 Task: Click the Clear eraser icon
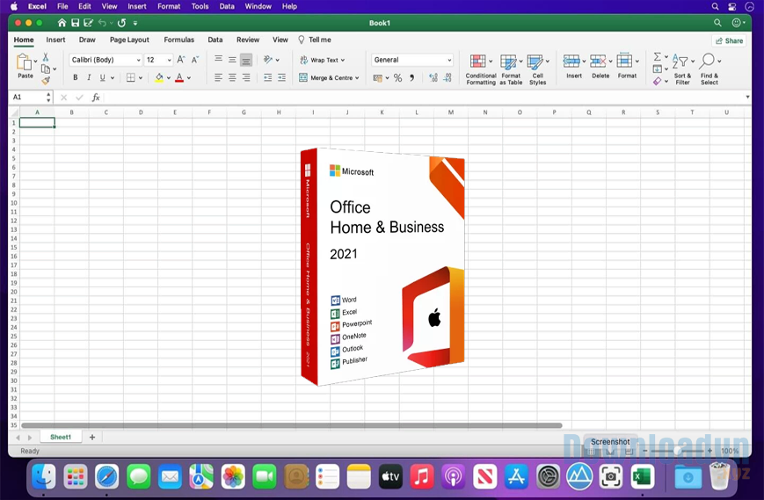[658, 81]
